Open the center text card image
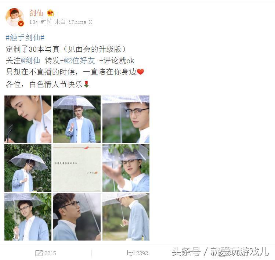Screen dimensions: 275x260 coord(77,168)
